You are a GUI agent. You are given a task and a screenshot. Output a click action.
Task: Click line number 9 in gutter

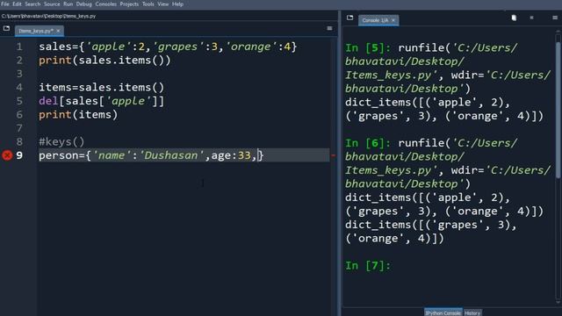(x=19, y=155)
